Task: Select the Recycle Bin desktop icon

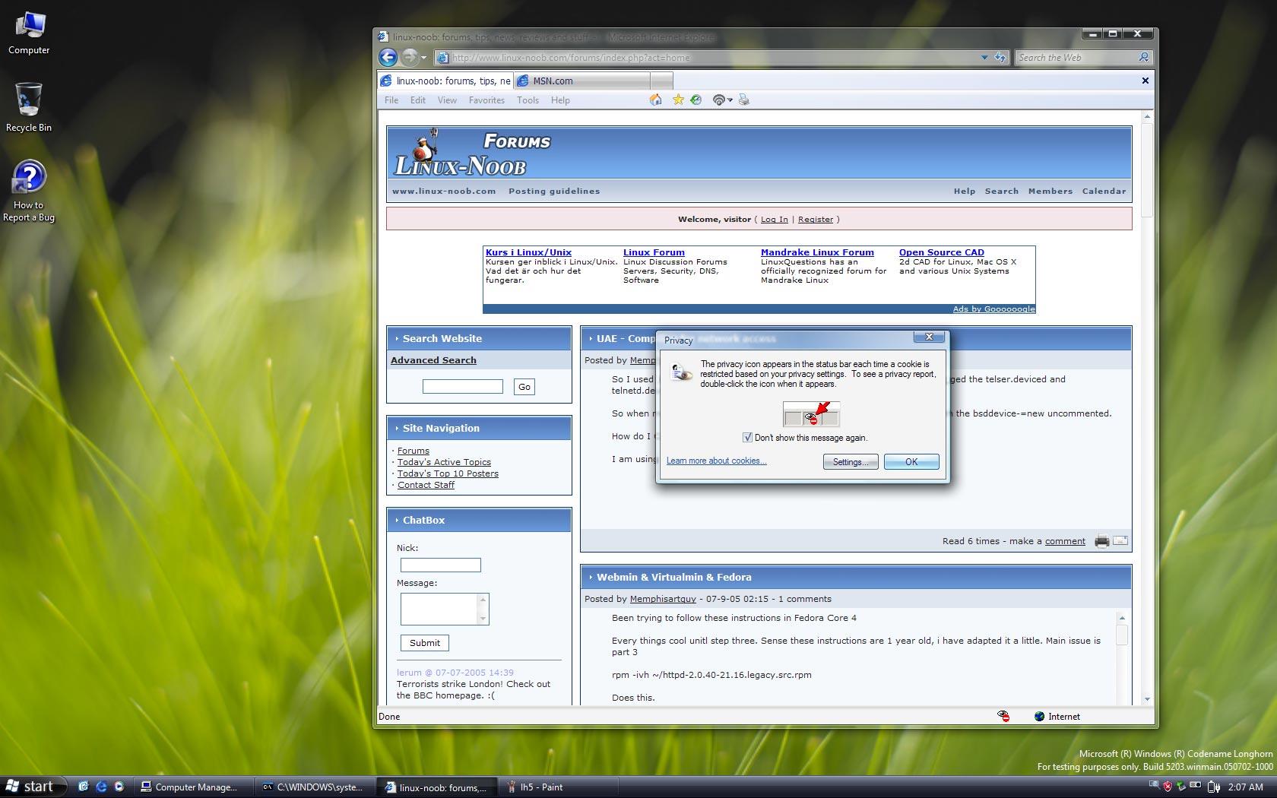Action: 29,107
